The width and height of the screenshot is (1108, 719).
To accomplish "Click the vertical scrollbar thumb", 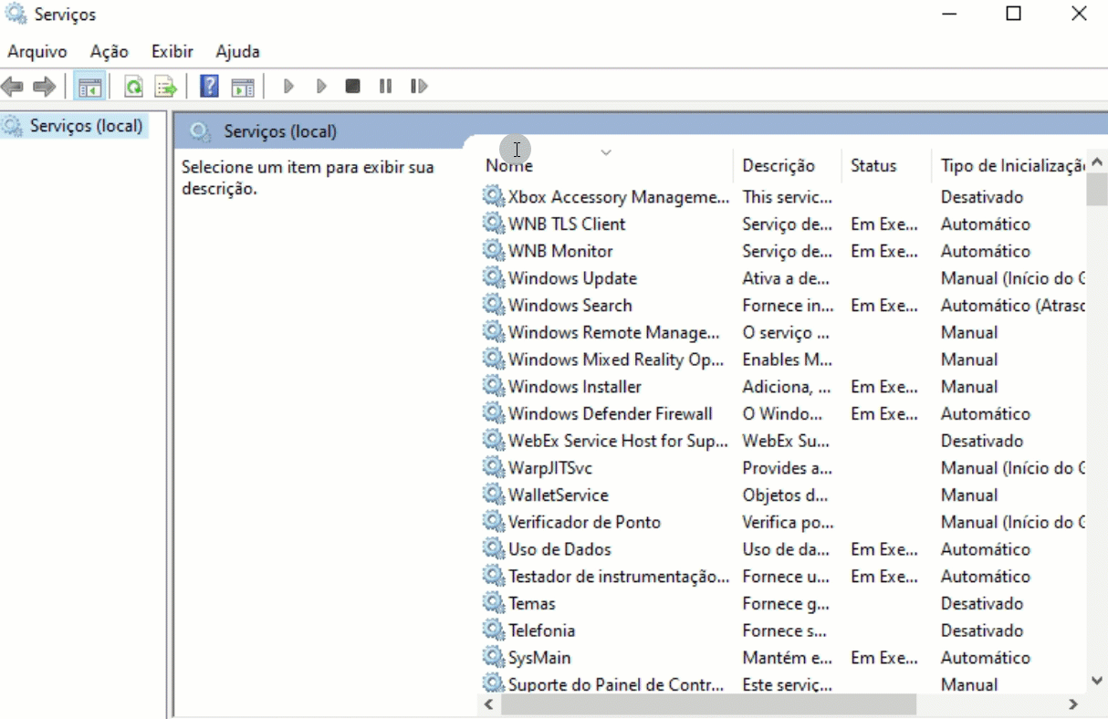I will coord(1097,190).
